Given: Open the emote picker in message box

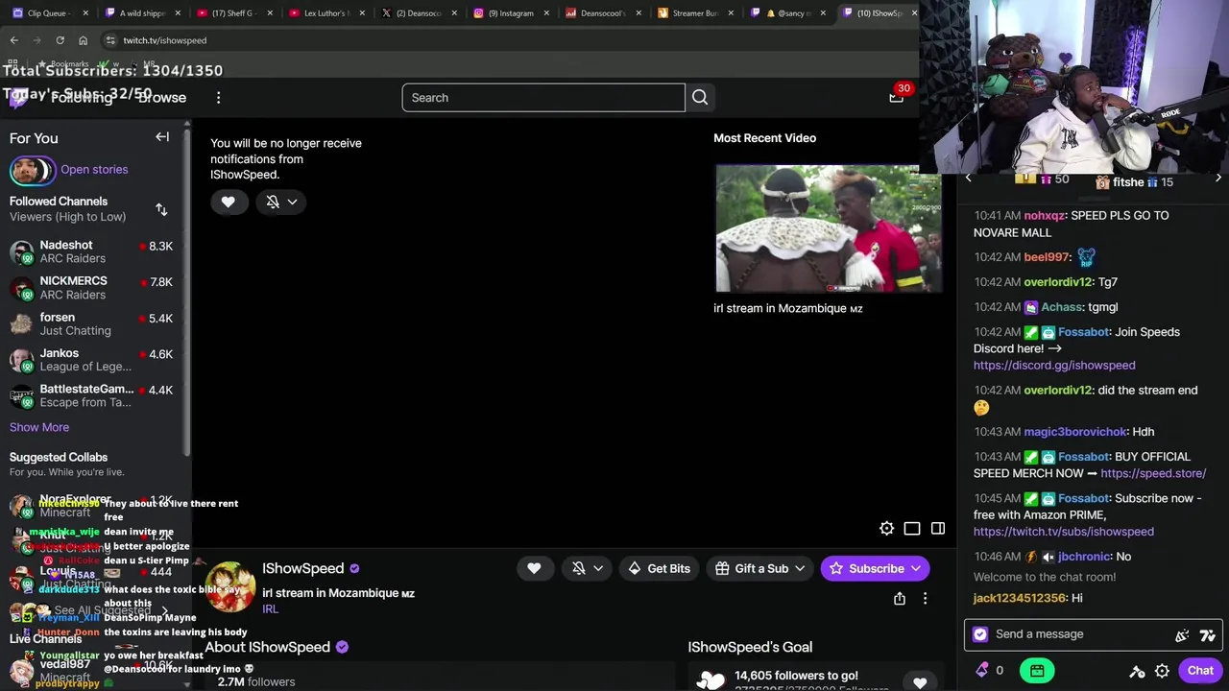Looking at the screenshot, I should (1208, 634).
